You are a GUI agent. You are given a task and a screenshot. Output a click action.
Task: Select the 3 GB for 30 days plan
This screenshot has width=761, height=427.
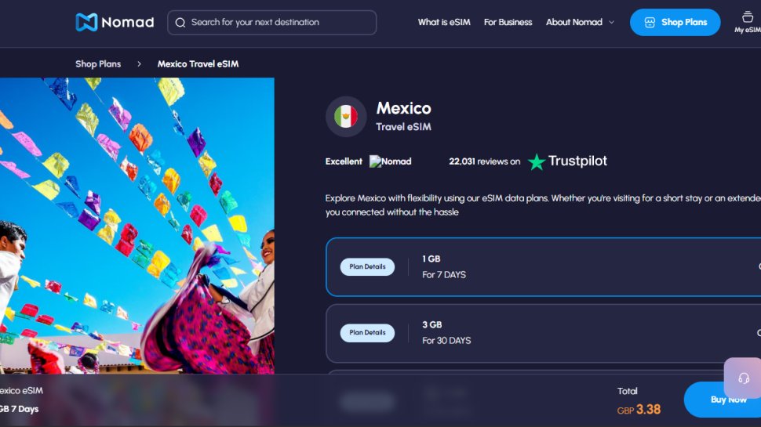[x=543, y=333]
